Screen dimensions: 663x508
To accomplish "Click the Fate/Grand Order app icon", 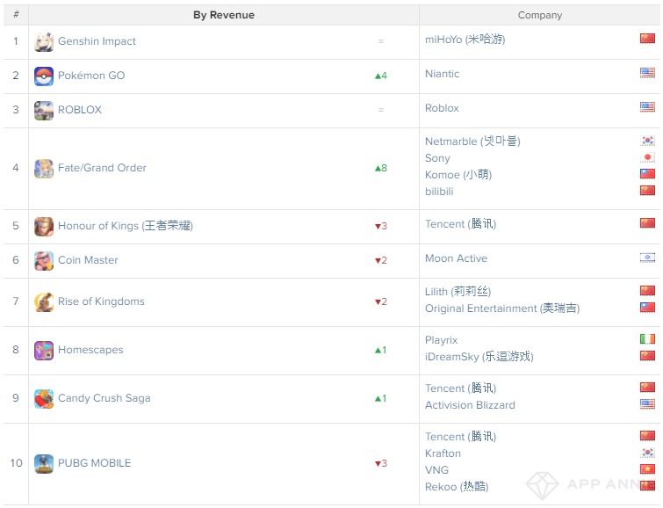I will click(x=44, y=169).
